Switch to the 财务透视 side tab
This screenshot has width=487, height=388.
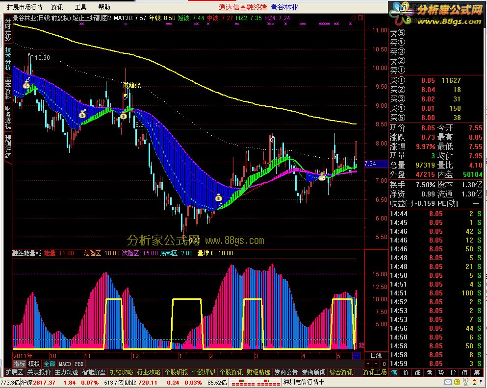(x=8, y=117)
